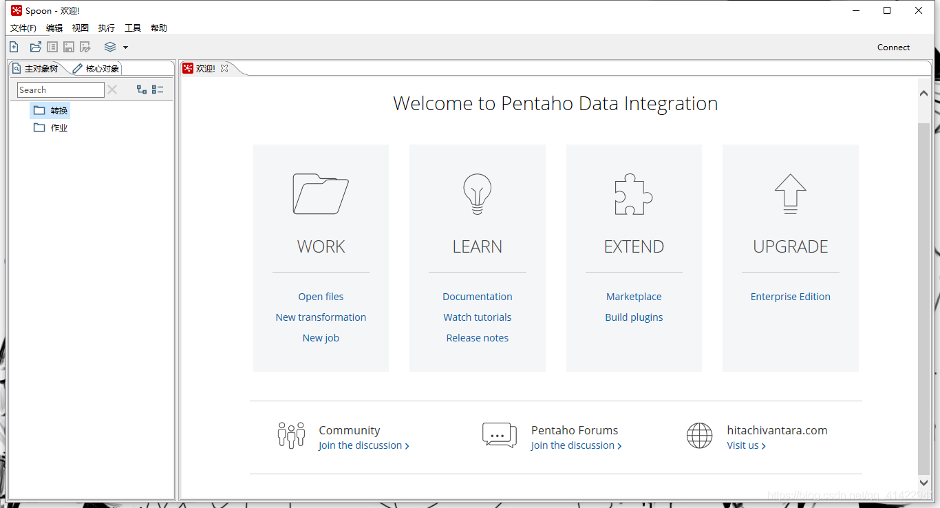940x508 pixels.
Task: Click the Pentaho Forums chat bubble icon
Action: (500, 436)
